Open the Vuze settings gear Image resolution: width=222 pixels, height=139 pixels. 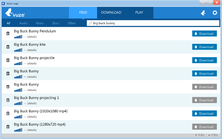point(215,13)
